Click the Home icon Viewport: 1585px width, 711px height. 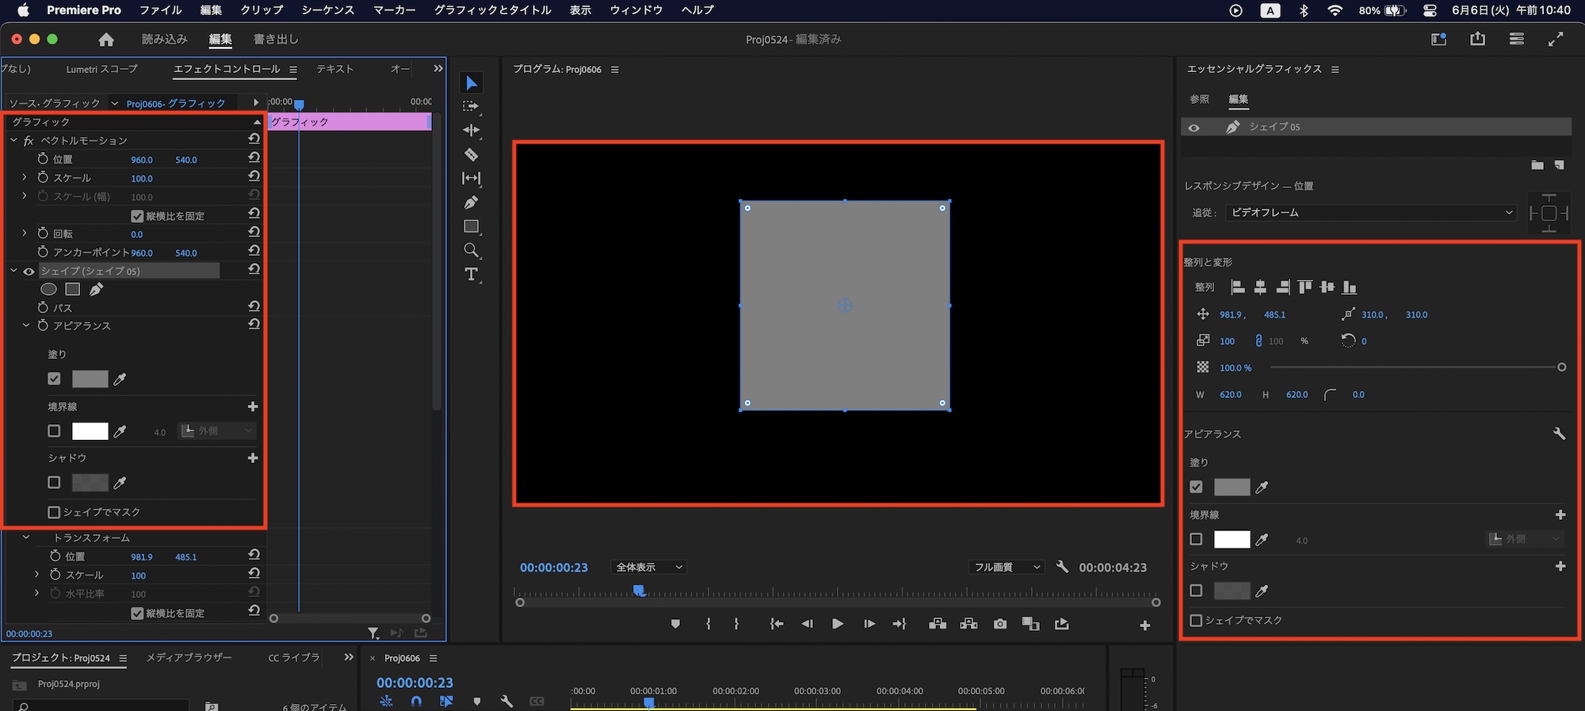106,40
